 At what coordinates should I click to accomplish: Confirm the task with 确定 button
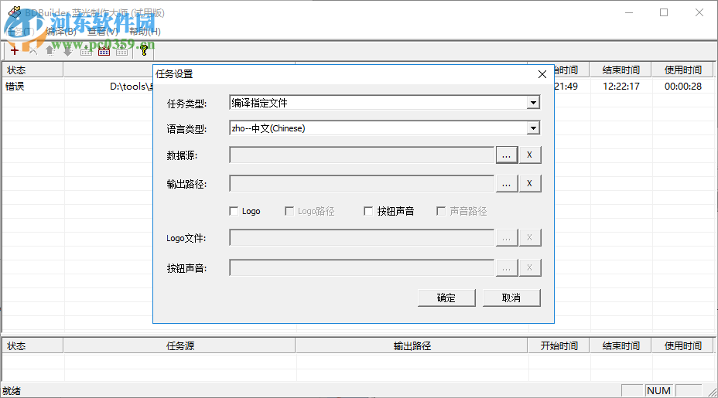pyautogui.click(x=446, y=298)
